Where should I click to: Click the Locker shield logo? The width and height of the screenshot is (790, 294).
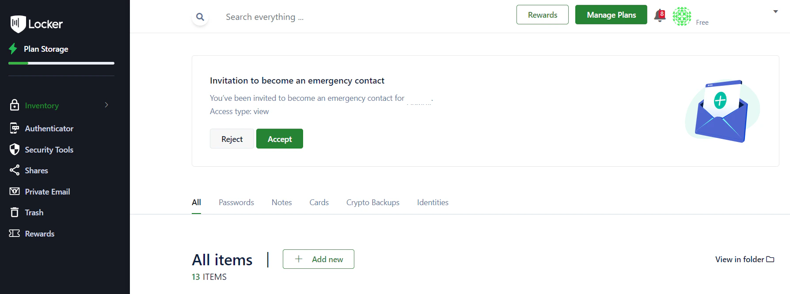coord(17,24)
